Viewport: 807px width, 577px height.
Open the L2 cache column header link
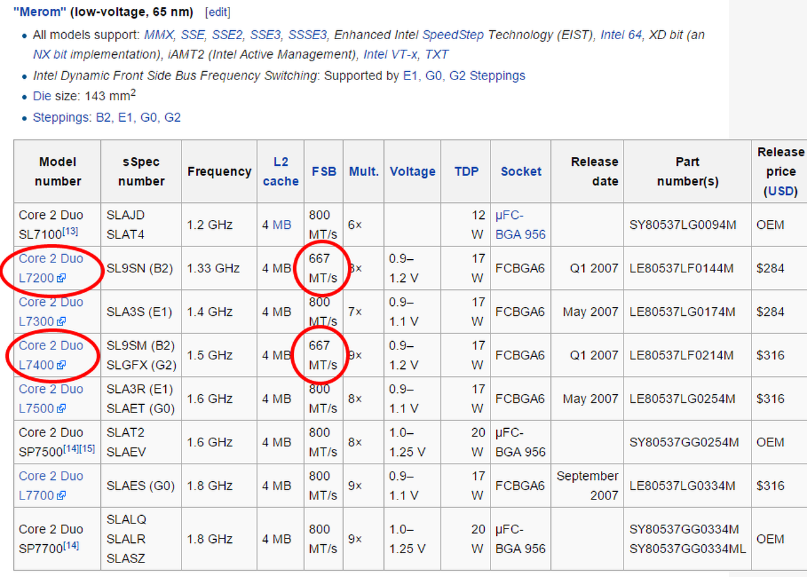[281, 172]
